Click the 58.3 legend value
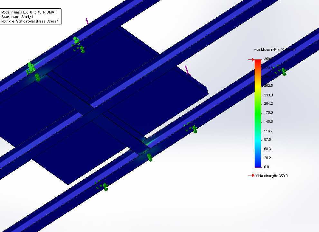The image size is (319, 232). (267, 149)
